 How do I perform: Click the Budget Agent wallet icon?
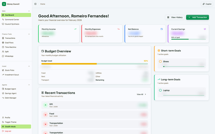pos(3,89)
